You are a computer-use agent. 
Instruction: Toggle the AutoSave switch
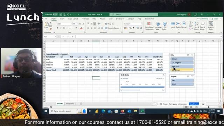click(x=55, y=14)
